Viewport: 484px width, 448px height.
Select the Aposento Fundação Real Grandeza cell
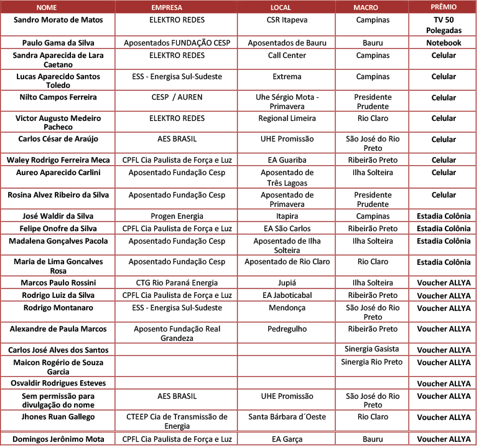click(x=177, y=333)
